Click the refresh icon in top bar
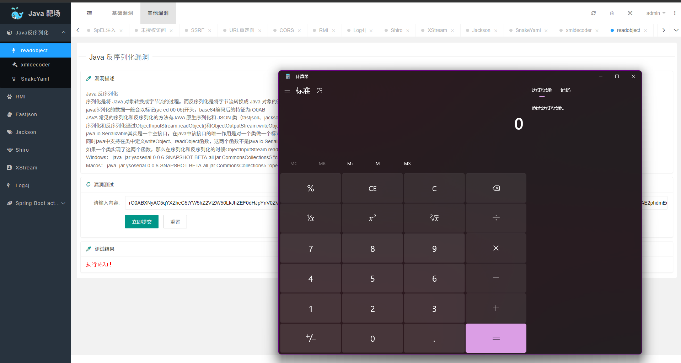The image size is (681, 363). (x=593, y=13)
